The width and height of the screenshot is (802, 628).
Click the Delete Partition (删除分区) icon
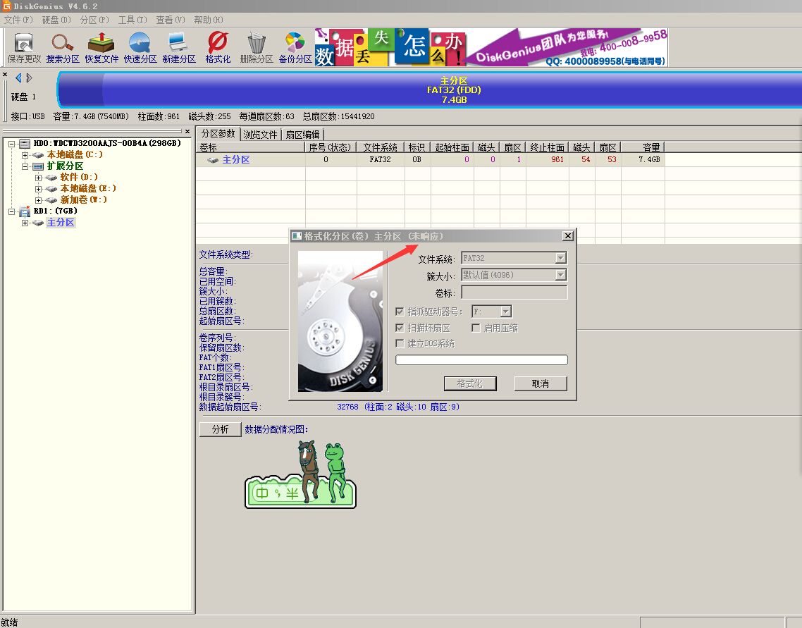coord(257,48)
